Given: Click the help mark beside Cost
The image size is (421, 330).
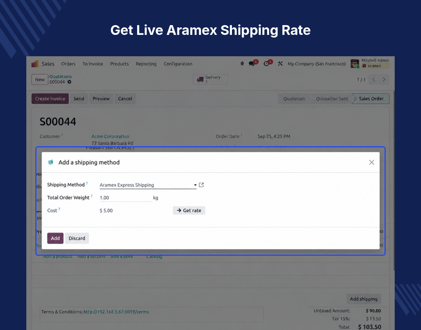Looking at the screenshot, I should click(59, 209).
